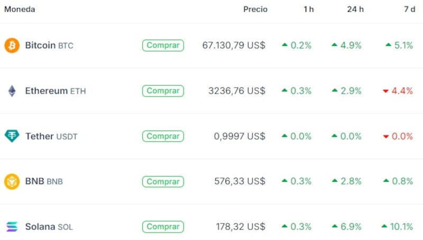Sort by the 24 h change column
Viewport: 423px width, 240px height.
(x=355, y=10)
